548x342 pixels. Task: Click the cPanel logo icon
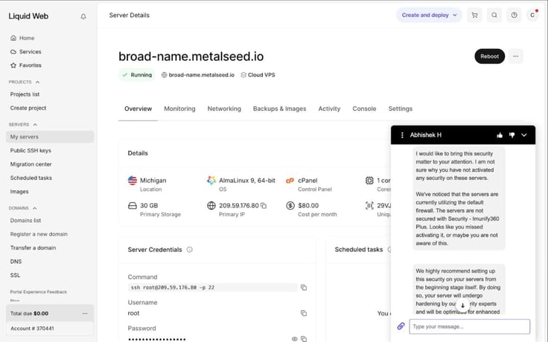tap(290, 181)
